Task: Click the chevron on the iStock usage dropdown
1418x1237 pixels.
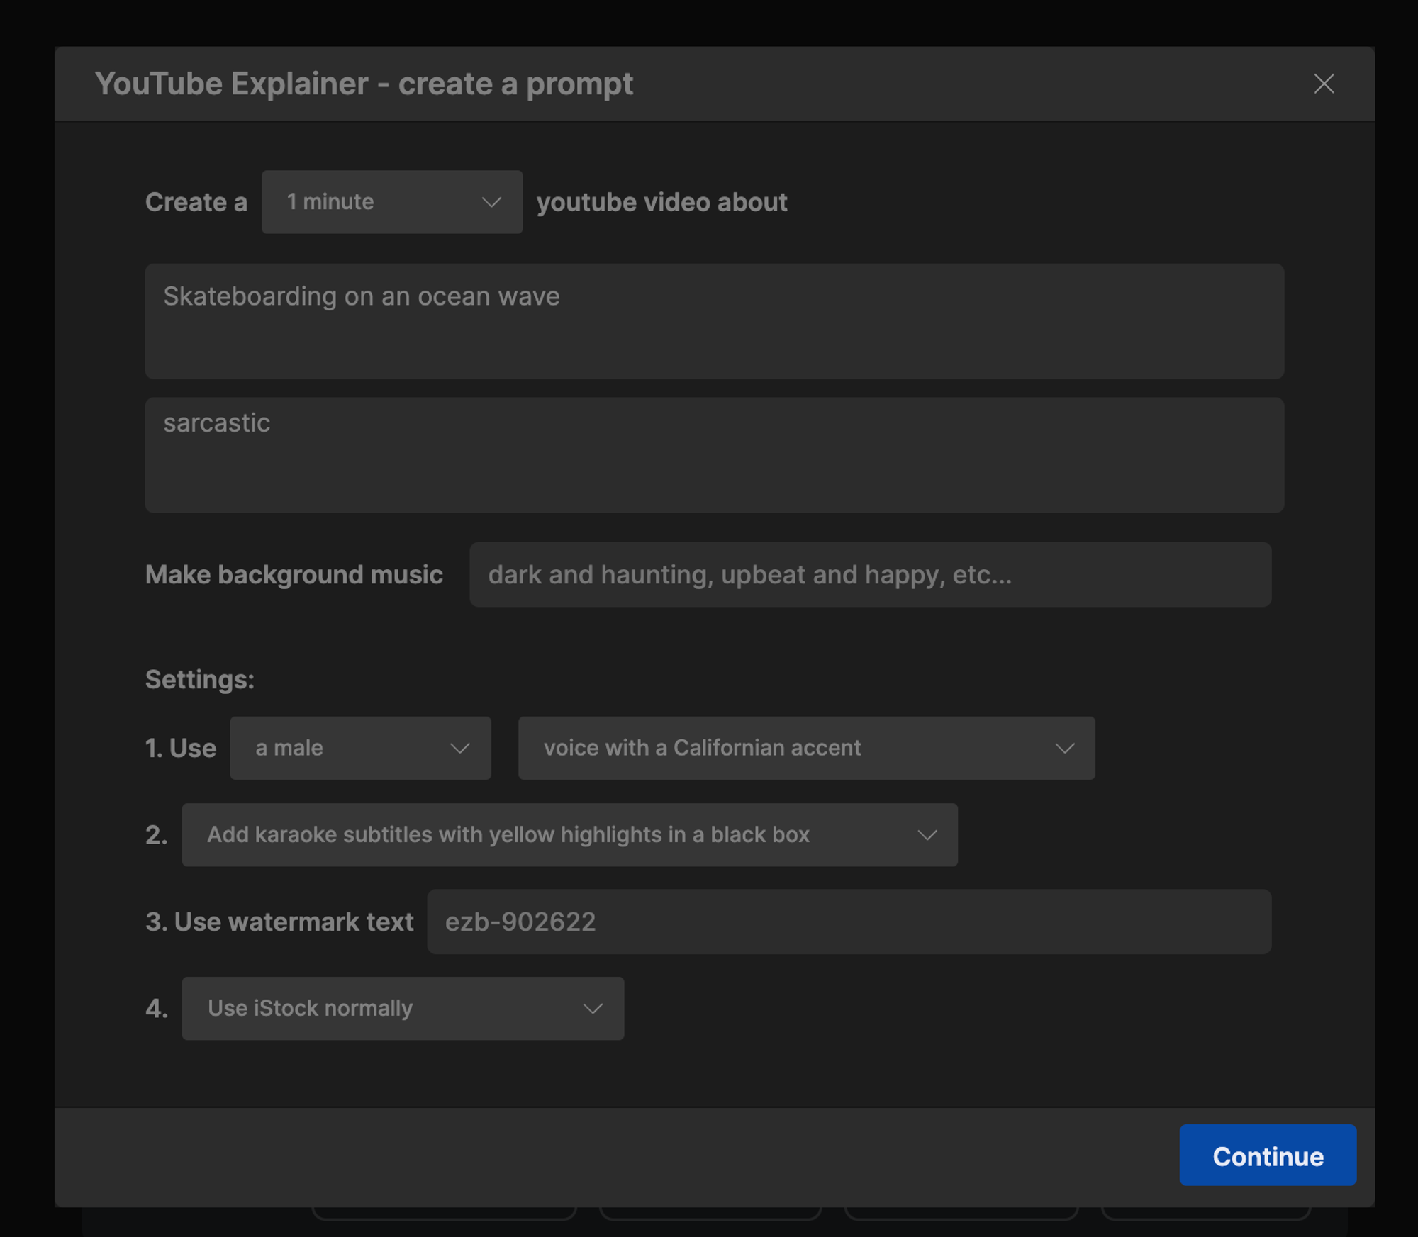Action: pyautogui.click(x=593, y=1008)
